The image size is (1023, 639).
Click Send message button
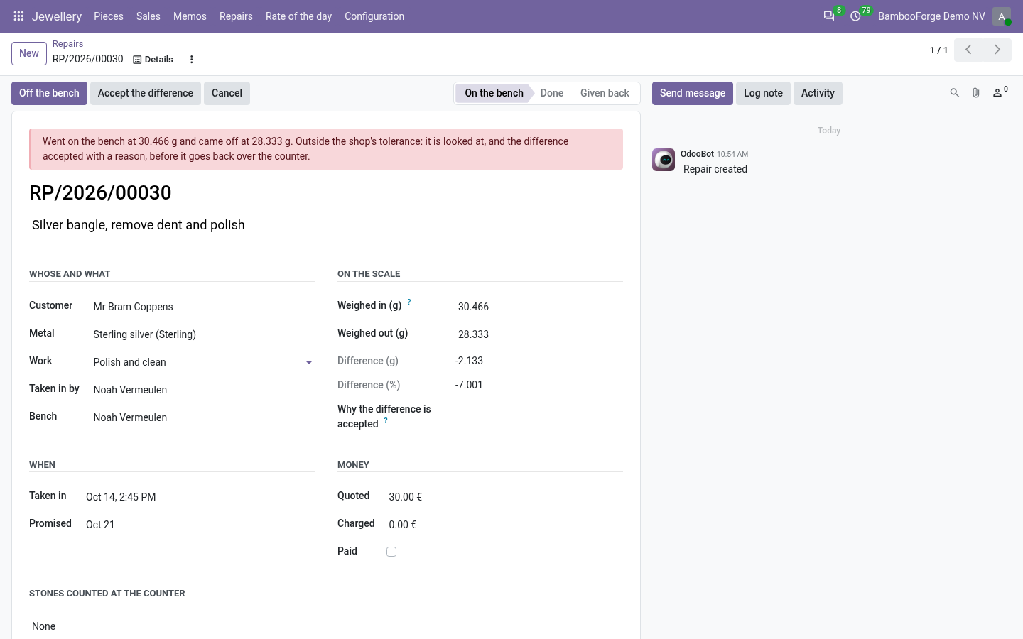[x=693, y=93]
